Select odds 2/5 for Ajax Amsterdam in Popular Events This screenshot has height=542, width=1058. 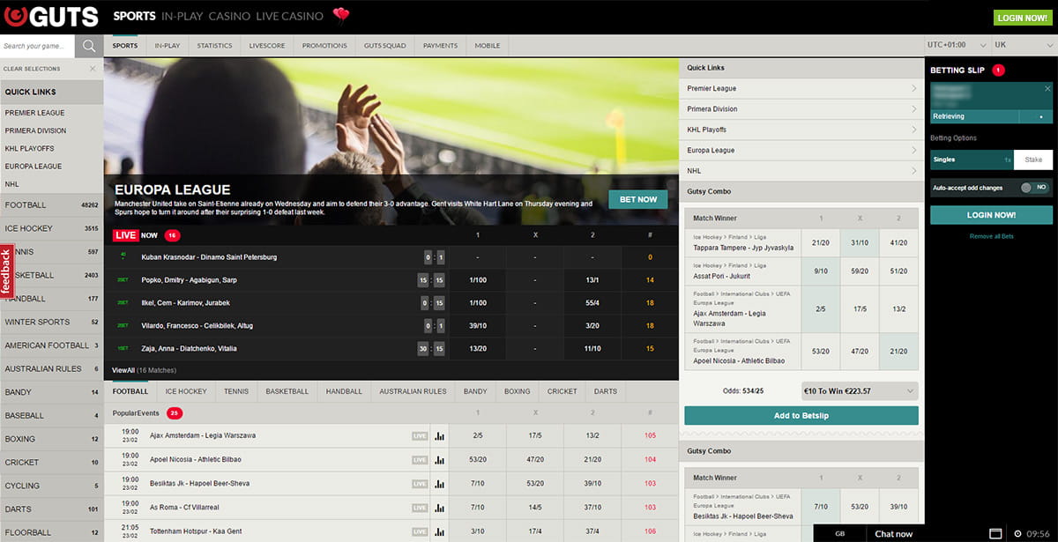point(477,435)
